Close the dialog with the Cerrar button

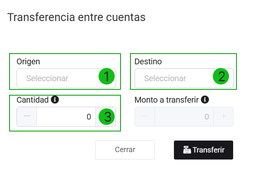125,150
